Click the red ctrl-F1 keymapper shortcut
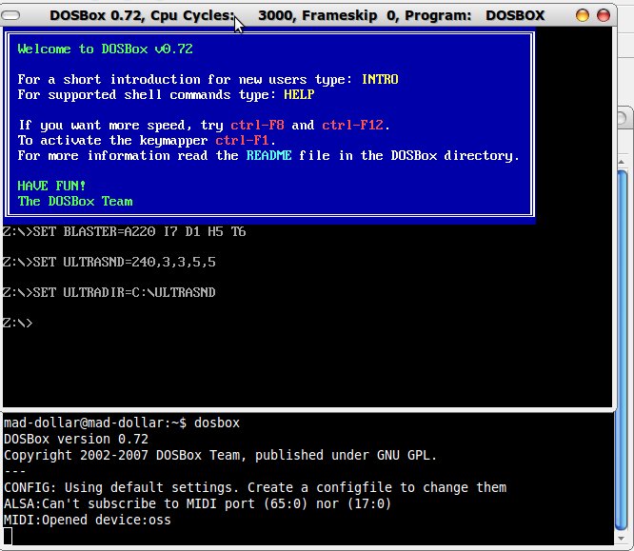The height and width of the screenshot is (551, 634). click(245, 141)
